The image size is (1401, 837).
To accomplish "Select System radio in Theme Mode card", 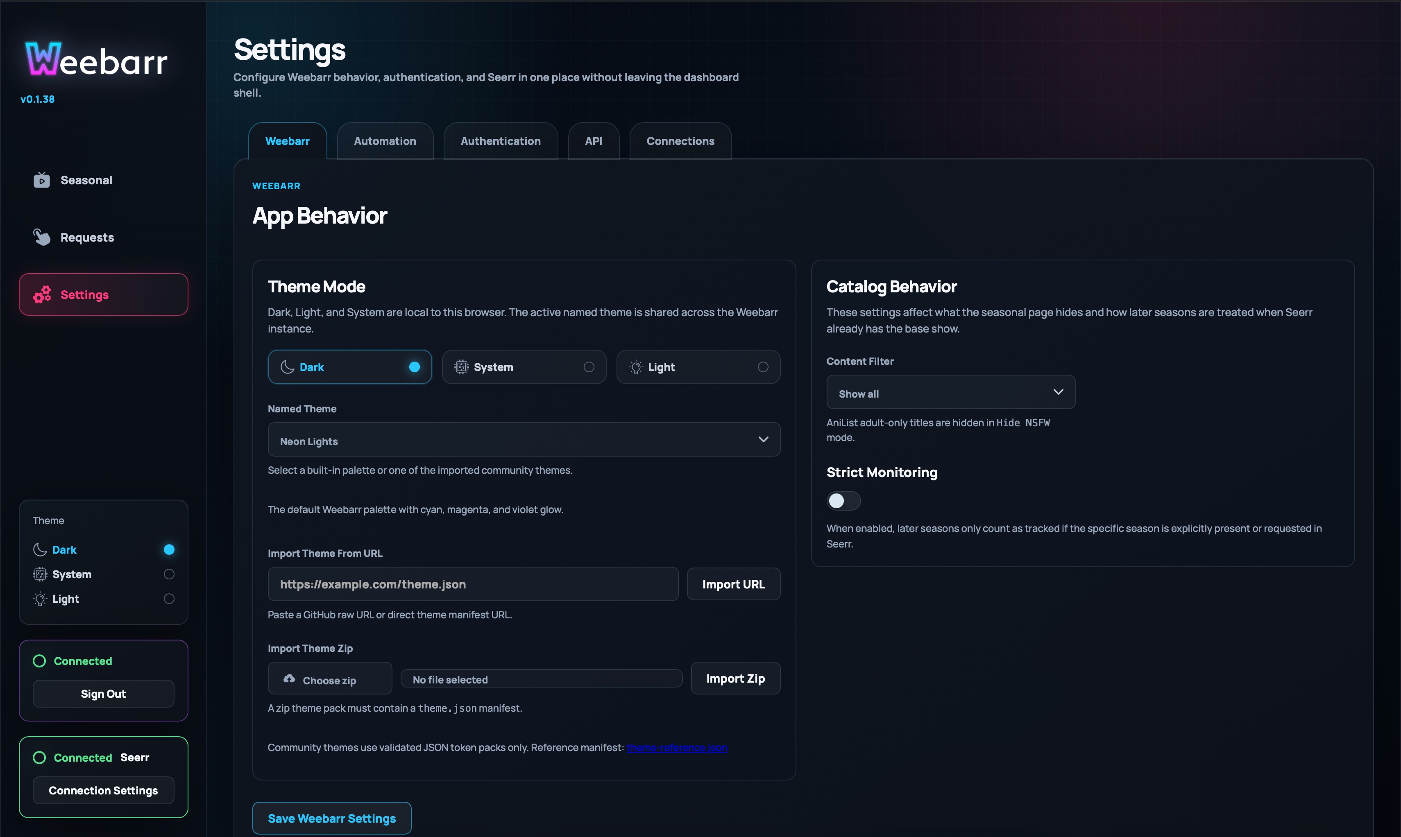I will 589,367.
